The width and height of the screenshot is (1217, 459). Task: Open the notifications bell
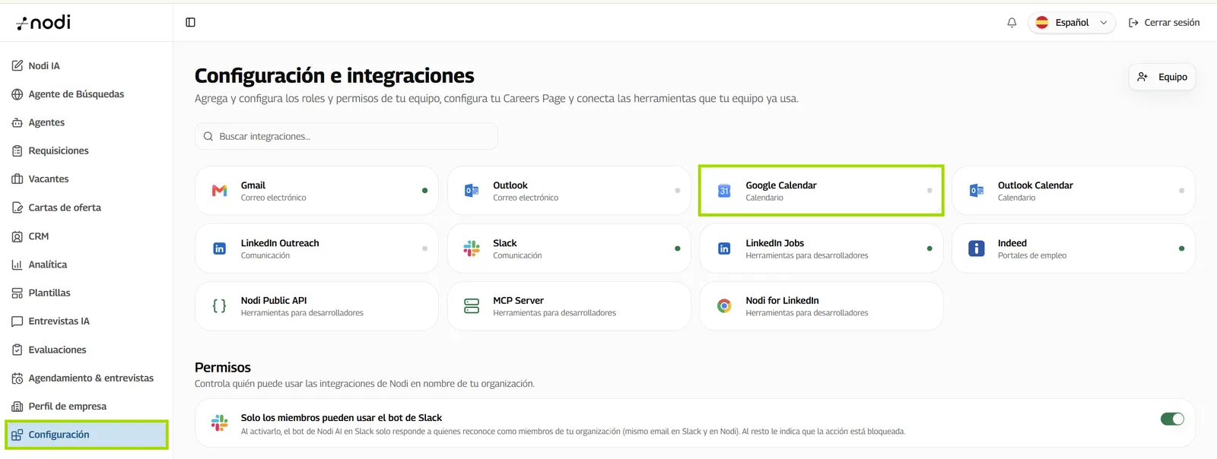coord(1012,23)
